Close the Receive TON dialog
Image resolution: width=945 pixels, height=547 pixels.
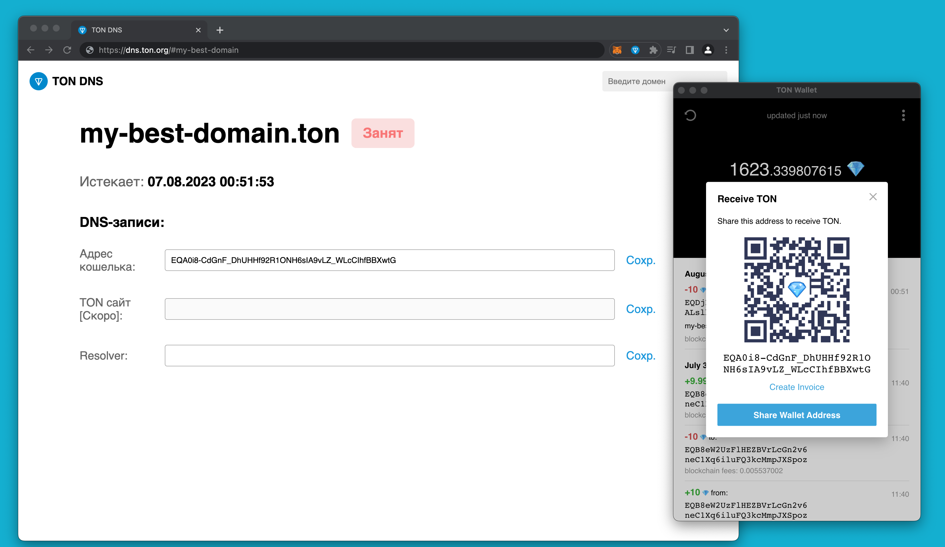(873, 197)
